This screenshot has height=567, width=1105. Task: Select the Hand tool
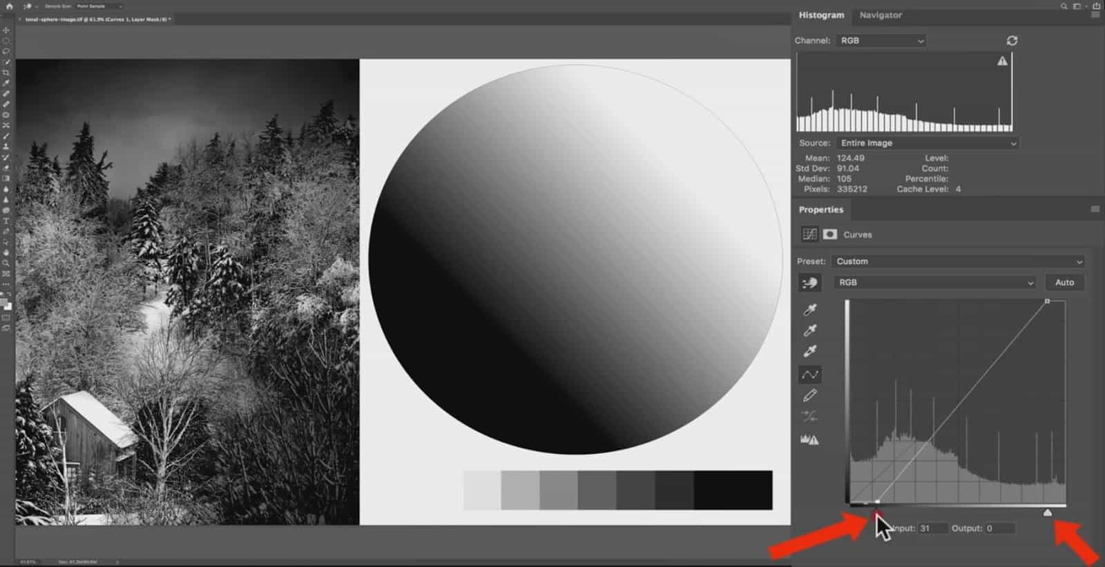[6, 252]
